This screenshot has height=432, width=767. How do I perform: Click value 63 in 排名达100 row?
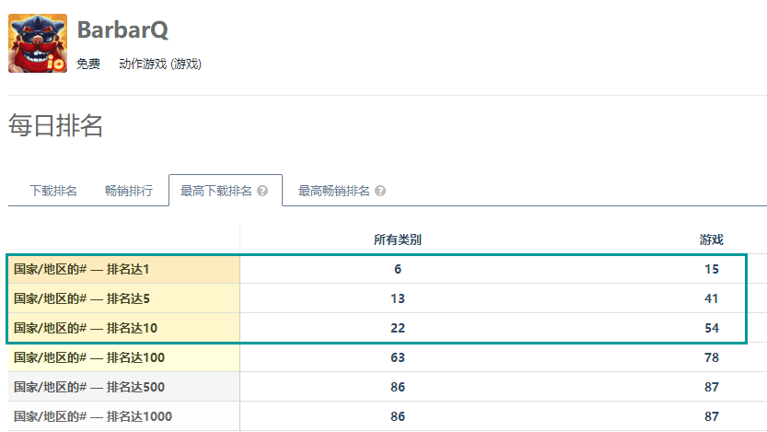pyautogui.click(x=398, y=357)
